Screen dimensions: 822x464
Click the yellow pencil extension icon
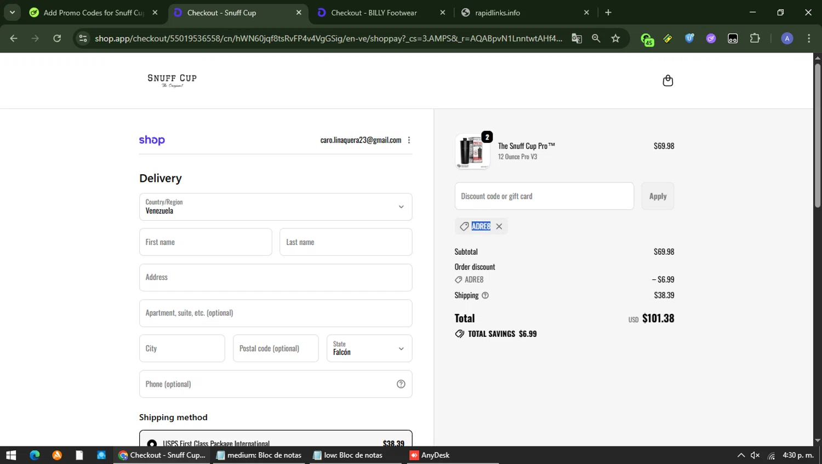click(x=667, y=38)
